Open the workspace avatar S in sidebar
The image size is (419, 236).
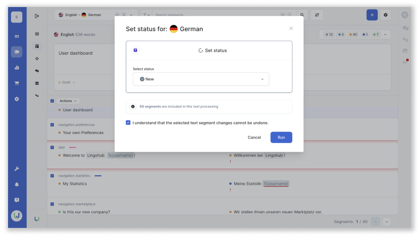17,17
